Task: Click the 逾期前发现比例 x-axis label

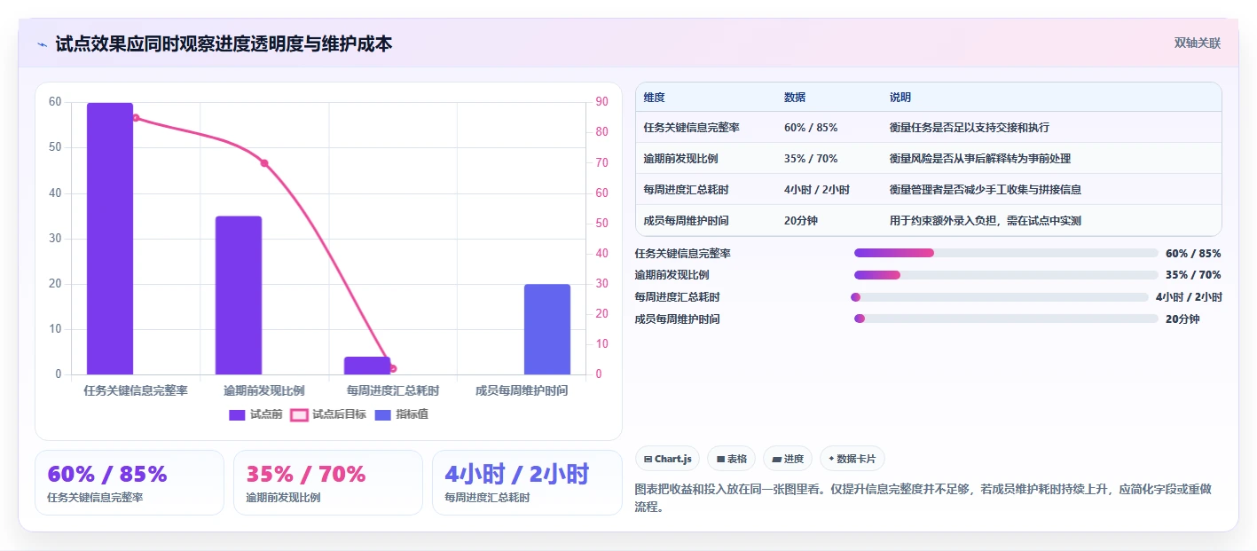Action: pyautogui.click(x=264, y=390)
